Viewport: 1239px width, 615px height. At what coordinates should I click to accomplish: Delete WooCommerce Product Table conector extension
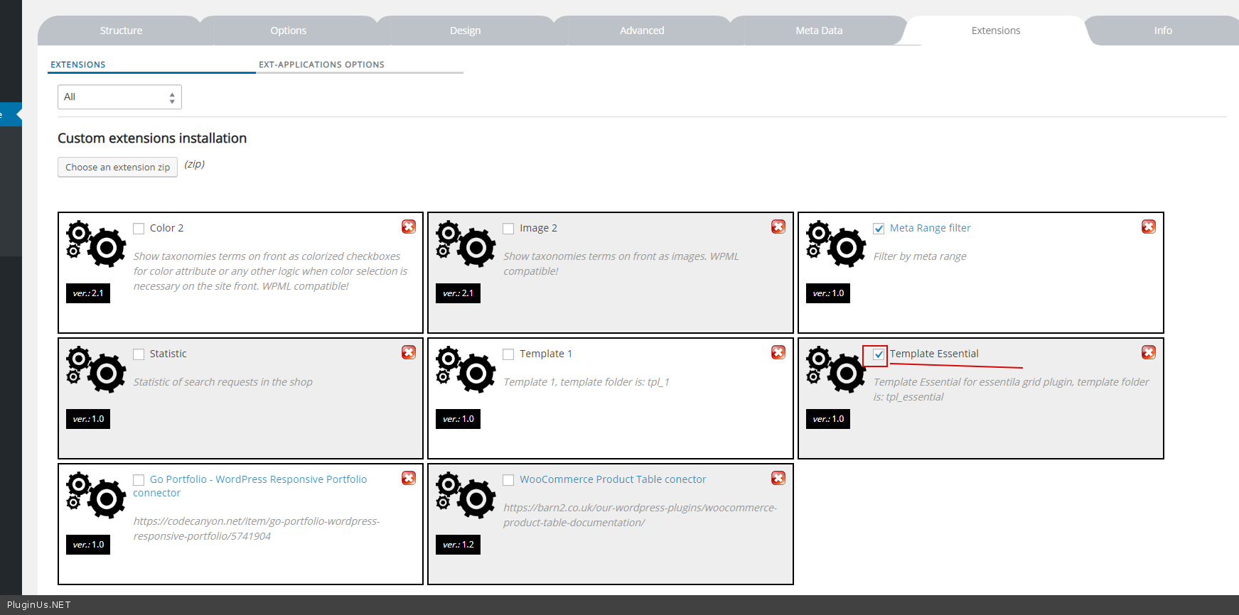tap(778, 478)
